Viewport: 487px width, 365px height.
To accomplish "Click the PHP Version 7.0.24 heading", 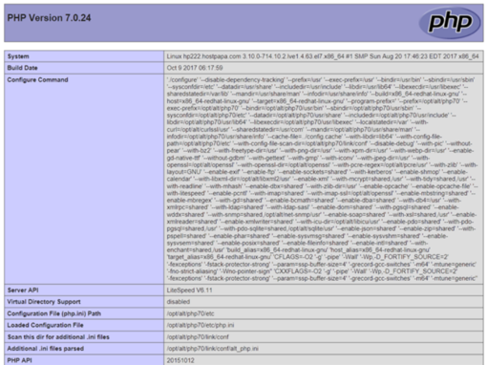I will pos(49,18).
